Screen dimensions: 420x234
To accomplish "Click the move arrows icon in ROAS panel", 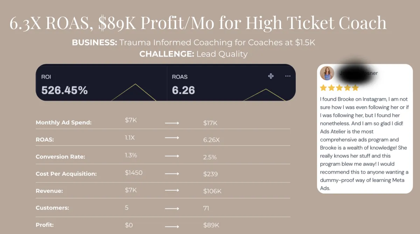I will pos(271,76).
